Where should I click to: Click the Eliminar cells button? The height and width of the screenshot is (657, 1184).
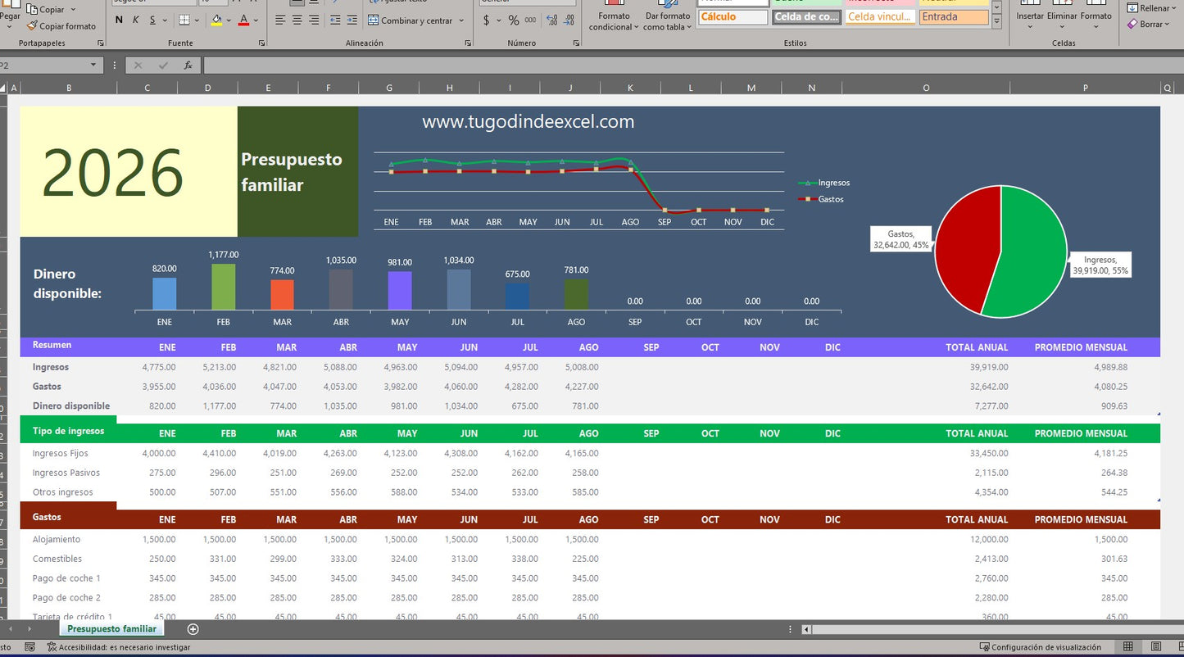[1063, 16]
